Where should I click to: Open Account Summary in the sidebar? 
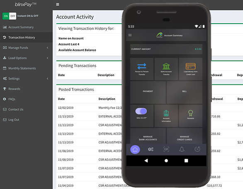click(21, 27)
